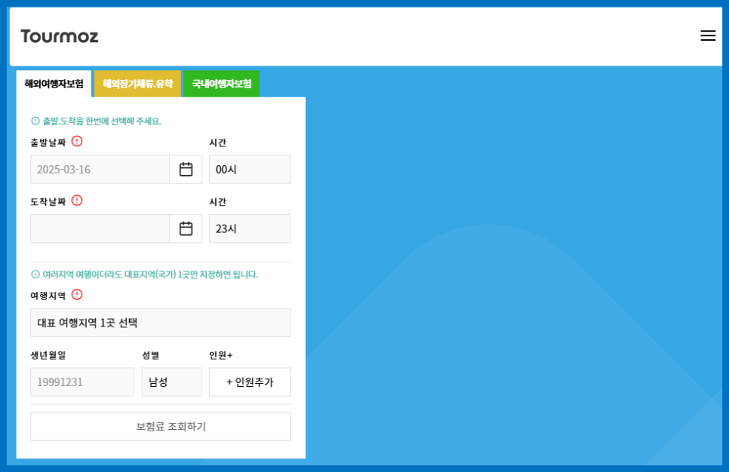Open the hamburger menu icon
729x472 pixels.
(708, 35)
